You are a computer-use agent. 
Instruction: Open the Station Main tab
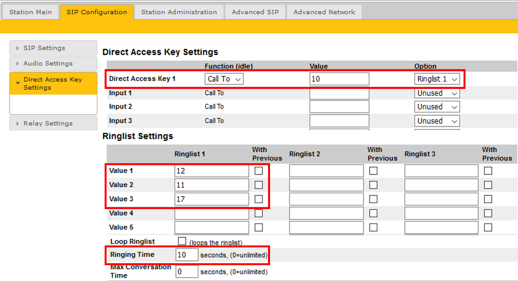pos(30,12)
